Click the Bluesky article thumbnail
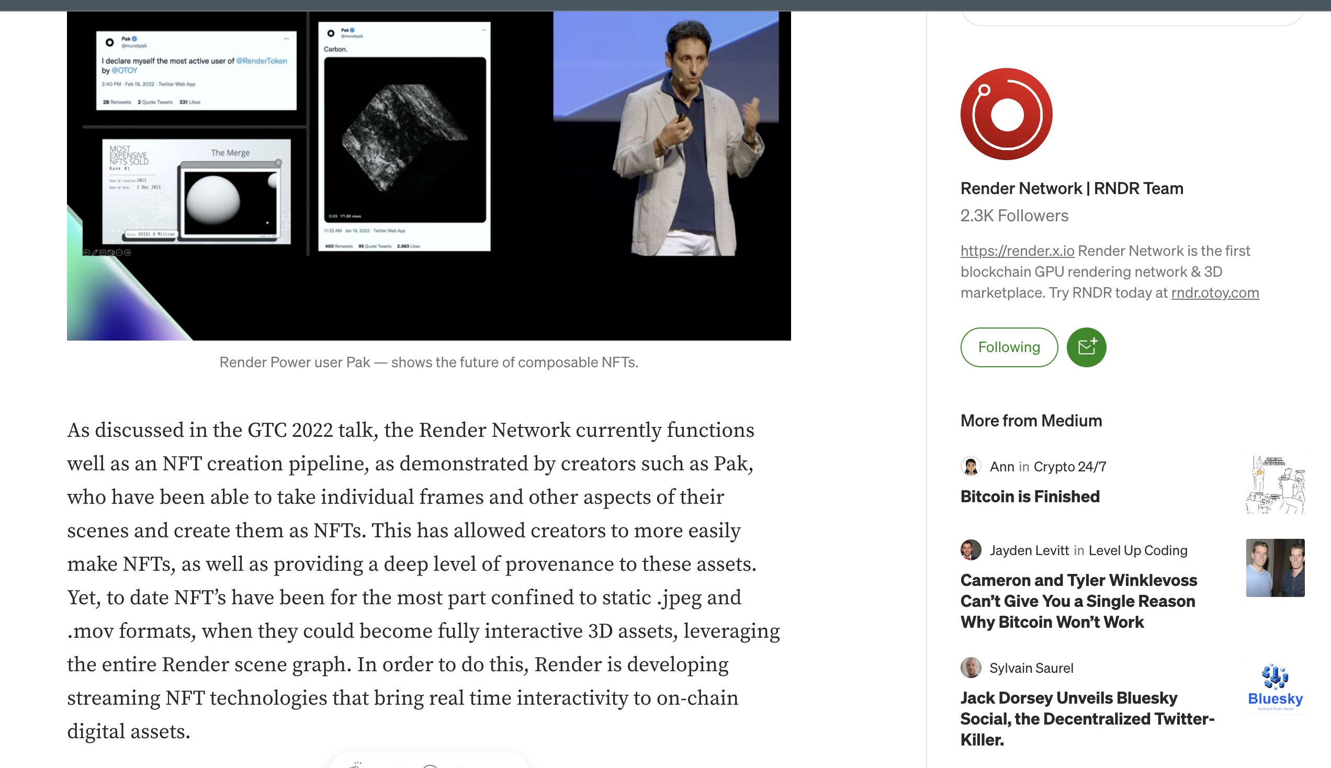 point(1274,686)
